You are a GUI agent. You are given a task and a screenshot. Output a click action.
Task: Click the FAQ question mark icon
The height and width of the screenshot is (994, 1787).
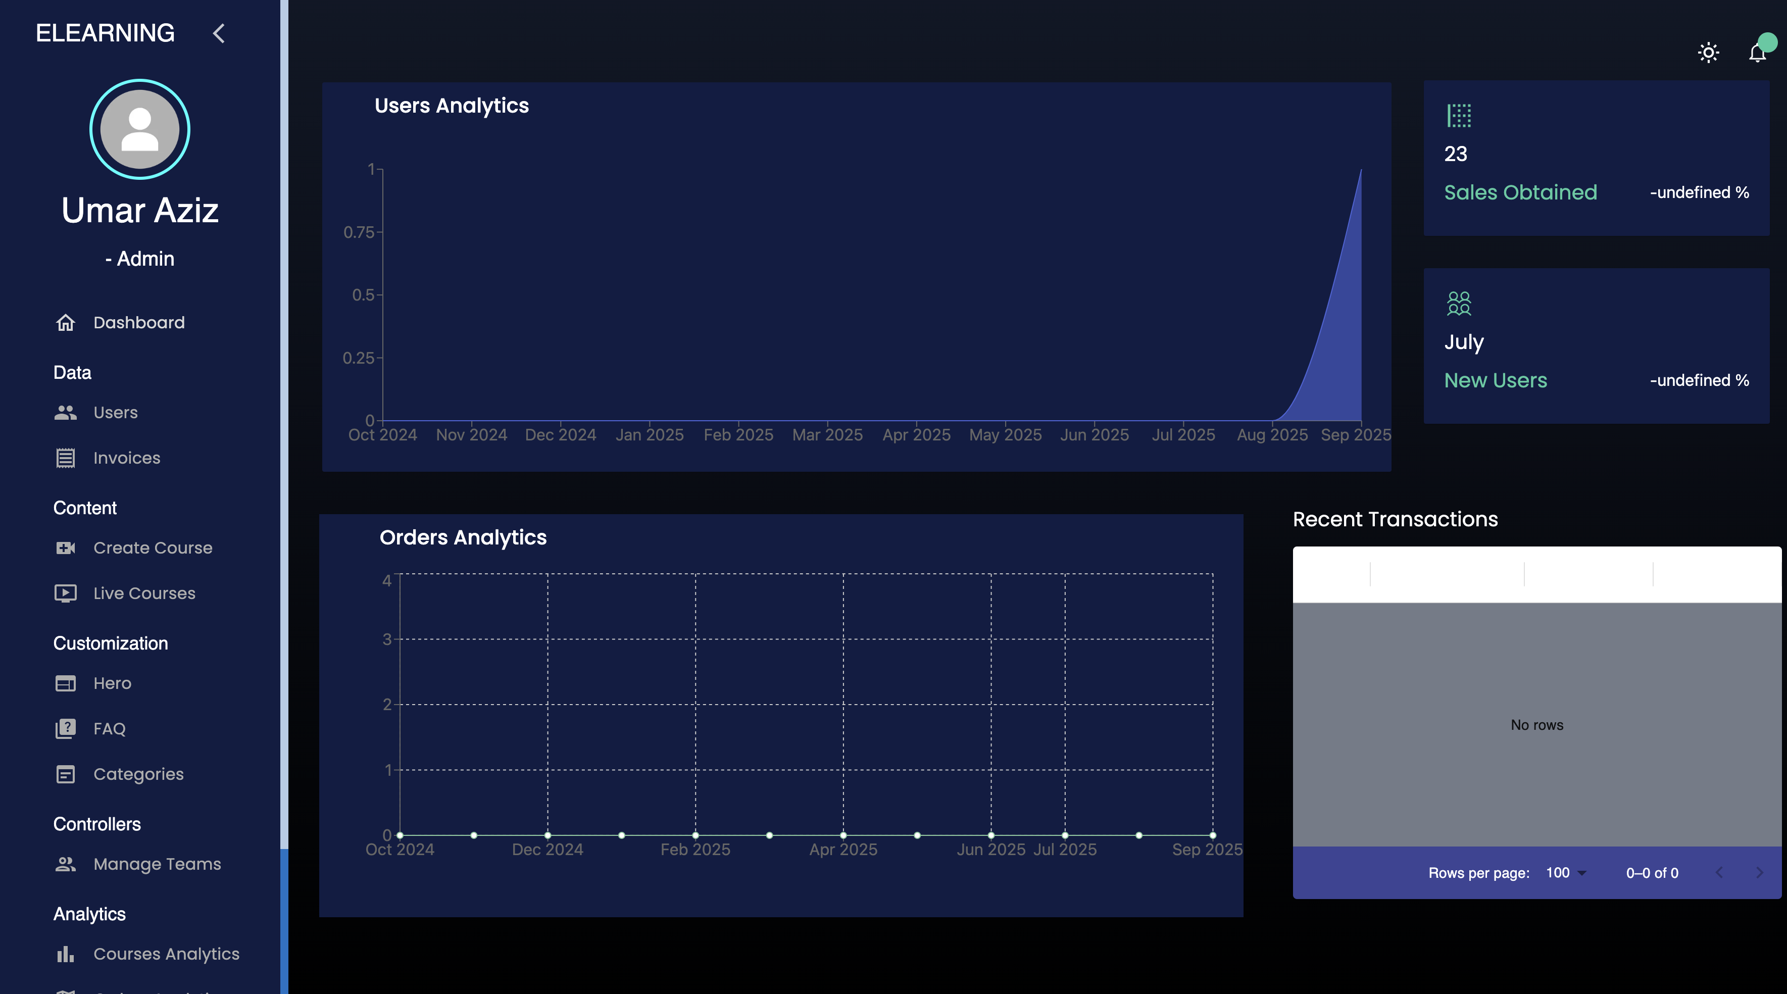coord(65,728)
